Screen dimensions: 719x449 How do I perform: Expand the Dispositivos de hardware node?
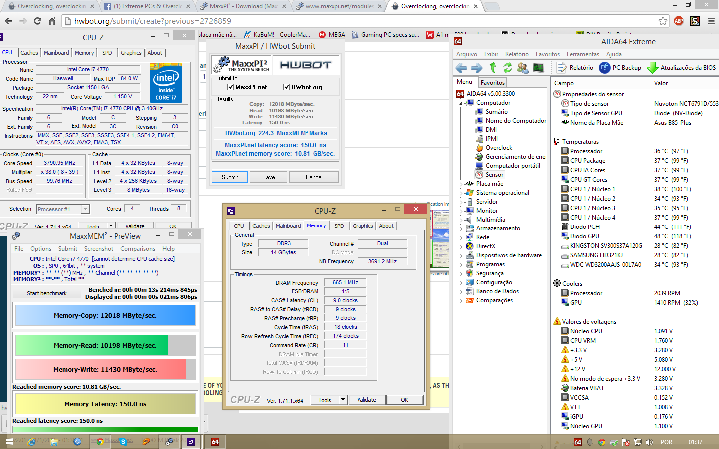coord(461,256)
